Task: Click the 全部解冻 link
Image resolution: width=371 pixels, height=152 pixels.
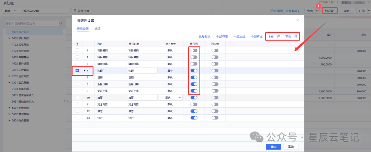Action: 257,37
